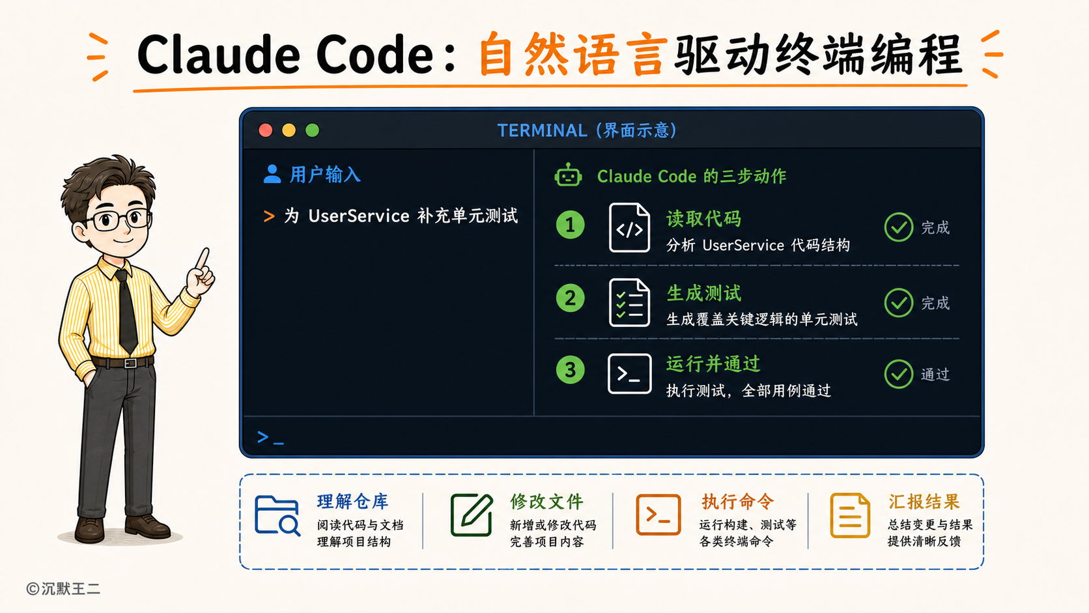The image size is (1089, 613).
Task: Click the 完成 status label in 生成测试 row
Action: (935, 303)
